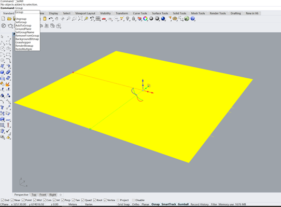Toggle the Mid osnap checkbox
Image resolution: width=281 pixels, height=207 pixels.
[x=35, y=200]
